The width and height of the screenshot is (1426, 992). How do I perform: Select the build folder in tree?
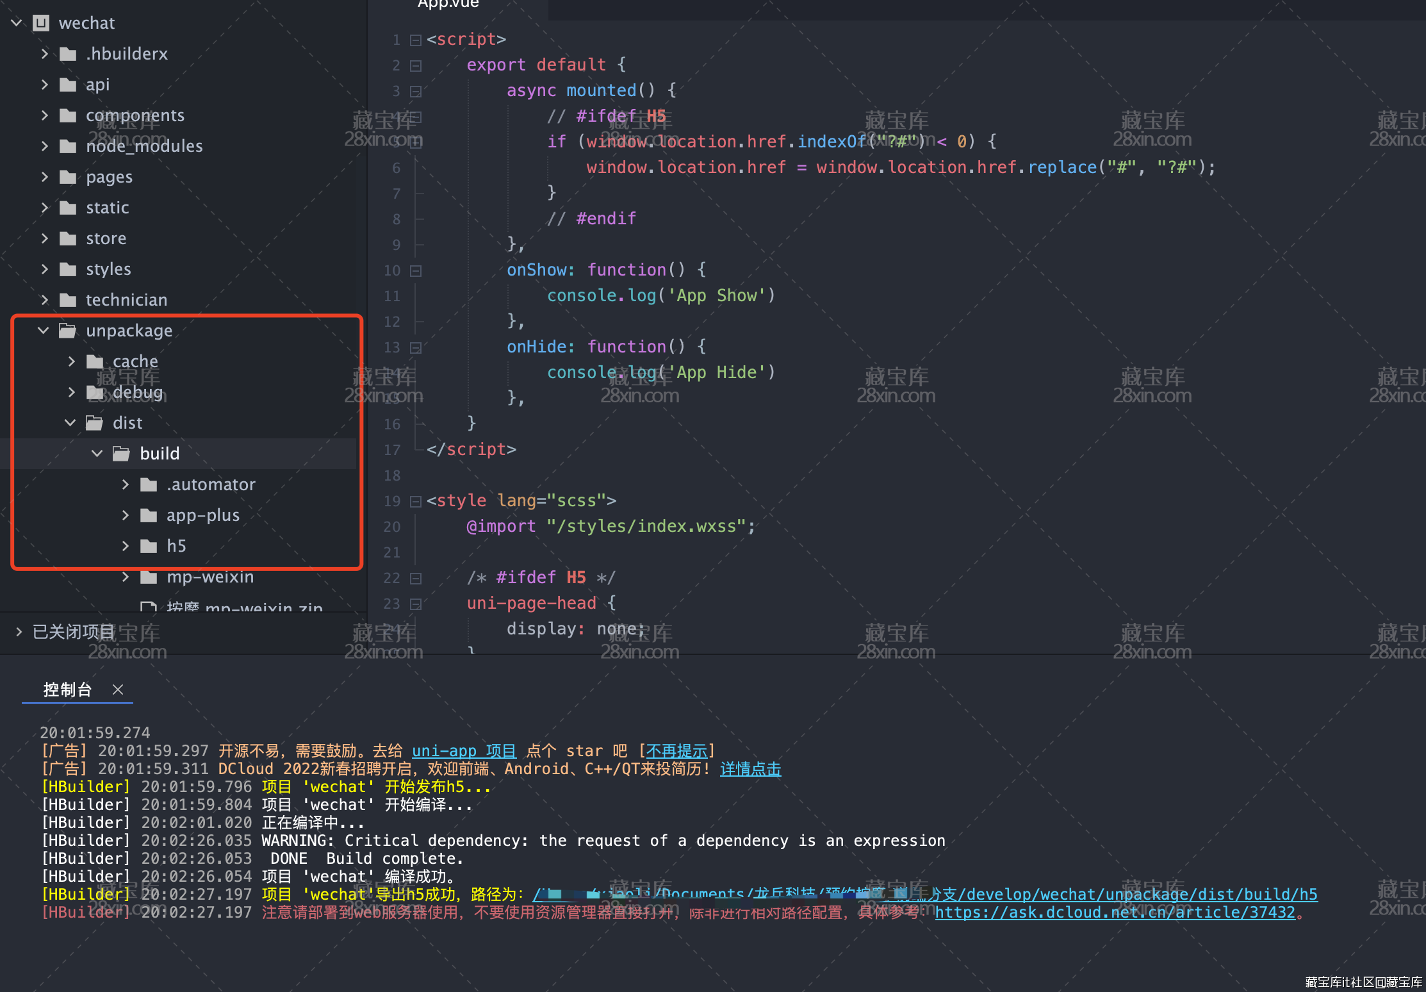[x=160, y=454]
